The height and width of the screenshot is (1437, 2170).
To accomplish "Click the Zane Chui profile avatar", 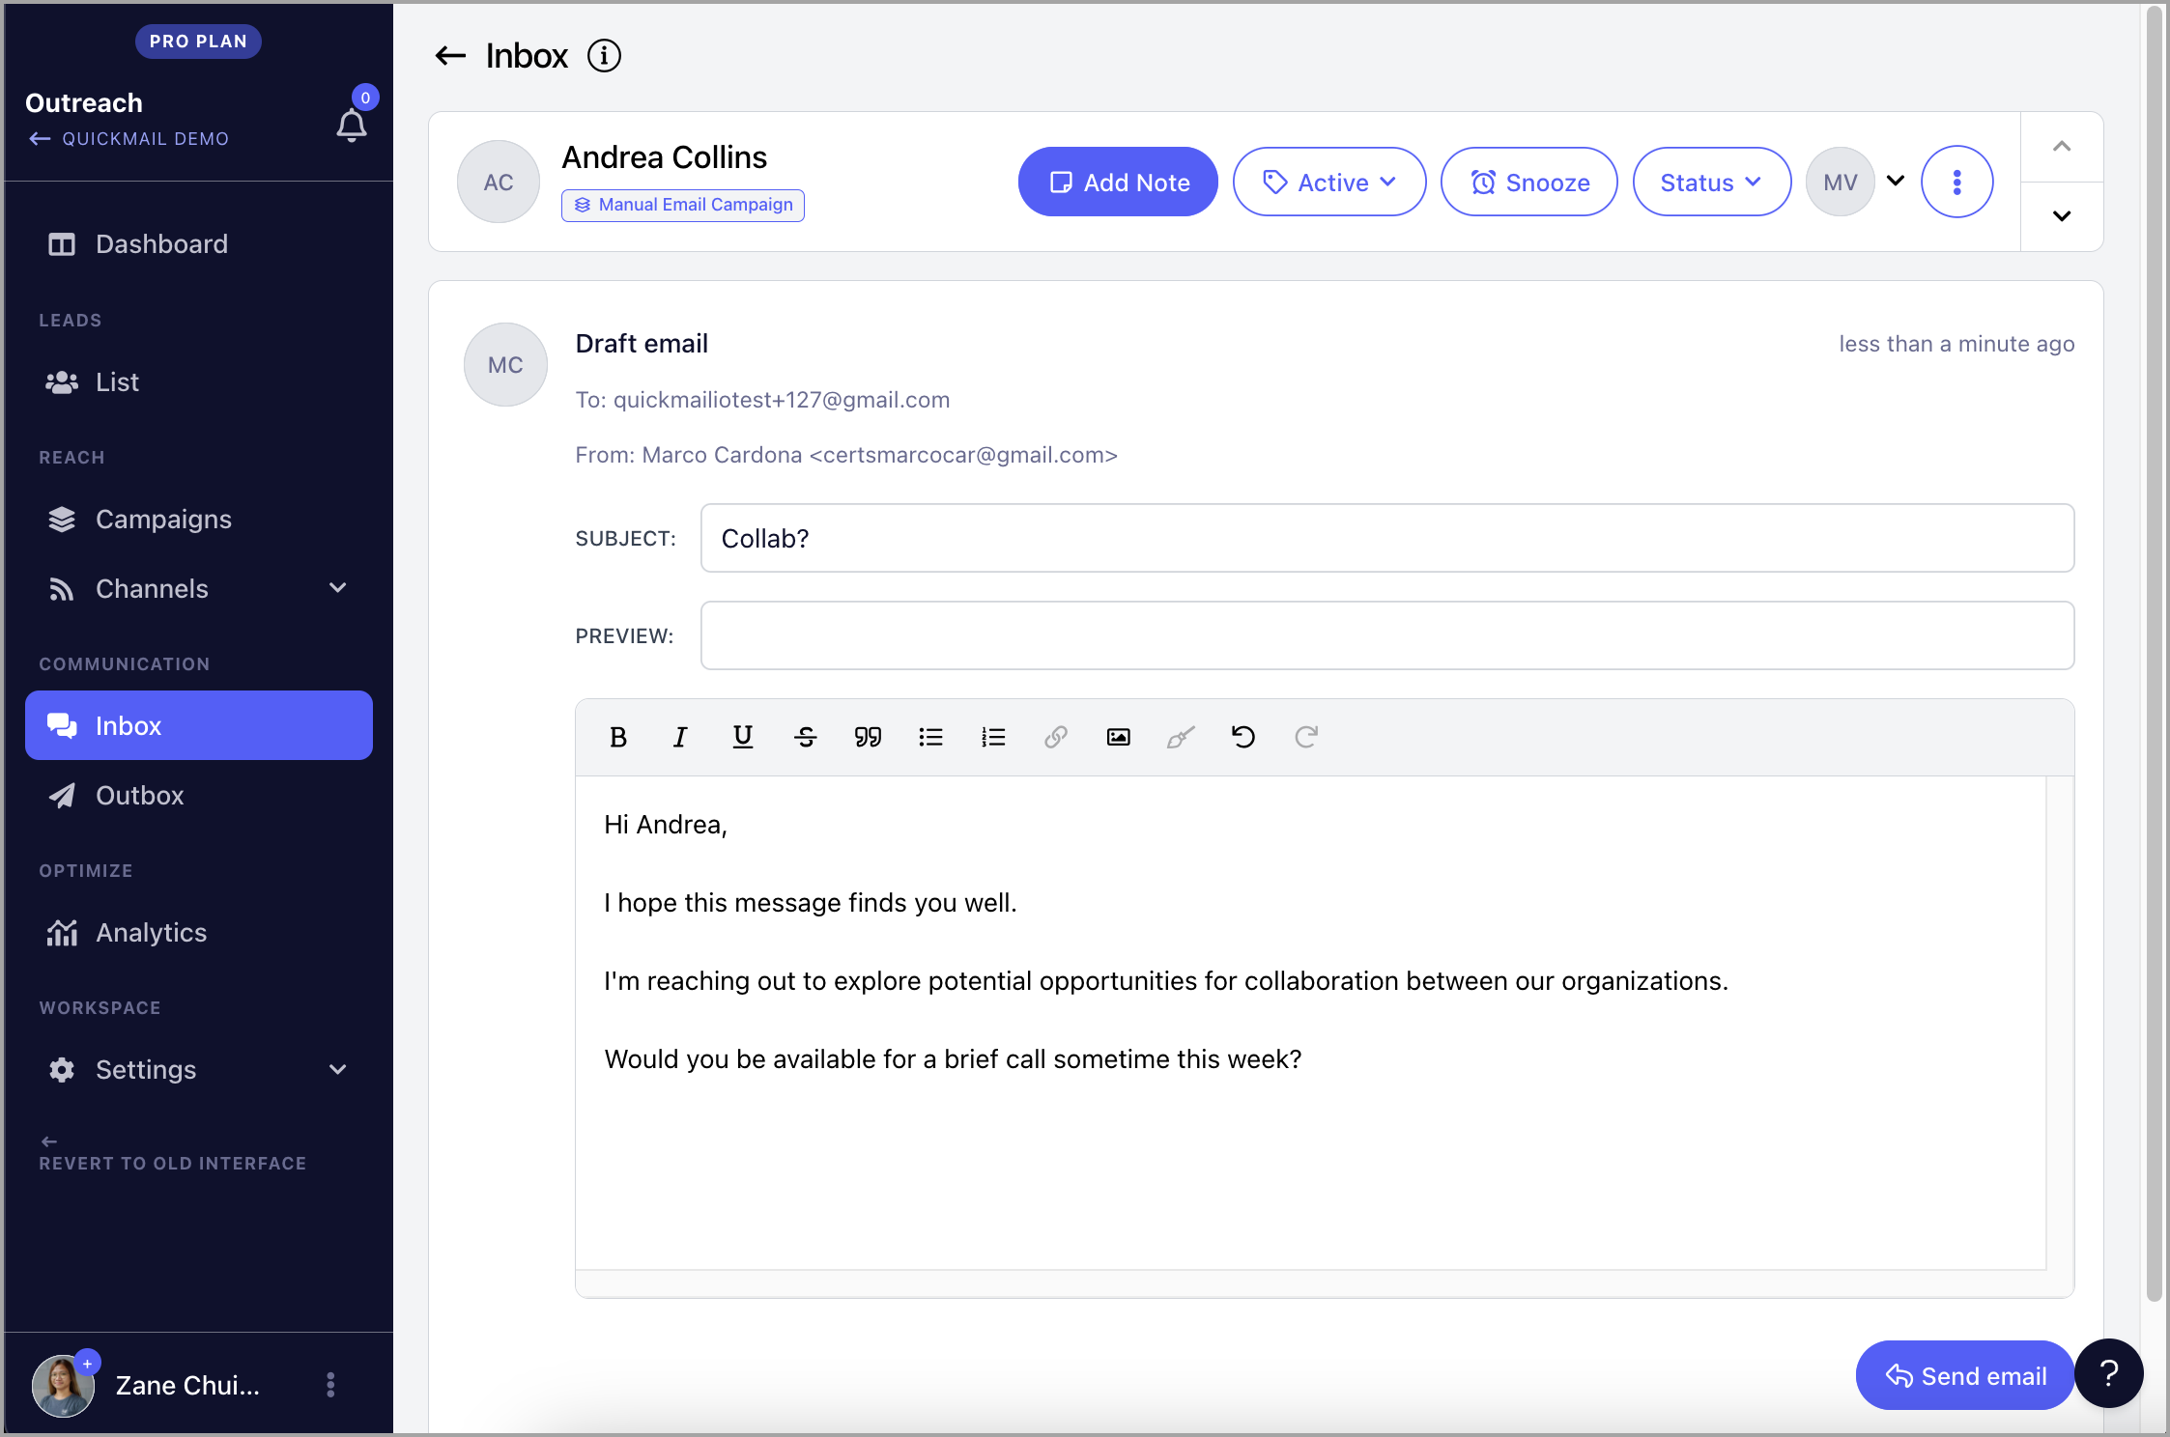I will (x=63, y=1385).
